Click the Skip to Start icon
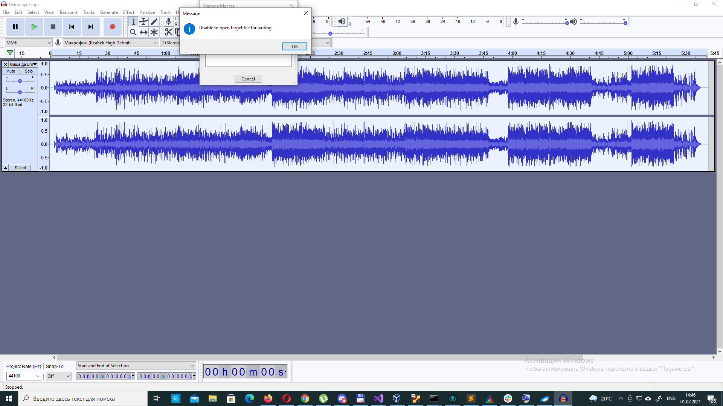Viewport: 723px width, 406px height. point(72,26)
